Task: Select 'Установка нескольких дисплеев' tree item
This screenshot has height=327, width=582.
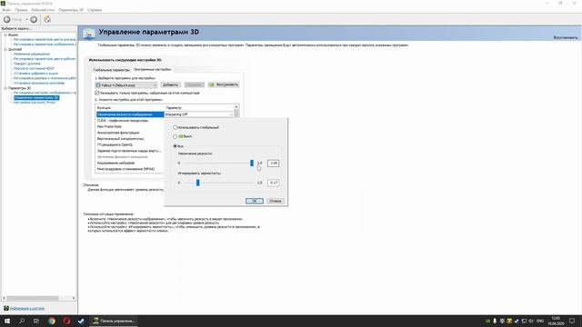Action: click(x=38, y=83)
